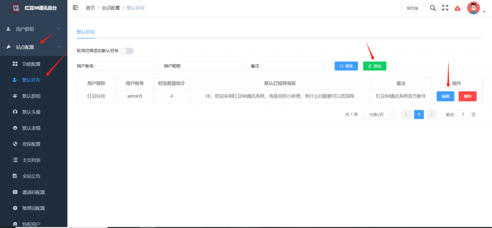The image size is (492, 228).
Task: Toggle fullscreen mode icon
Action: coord(445,8)
